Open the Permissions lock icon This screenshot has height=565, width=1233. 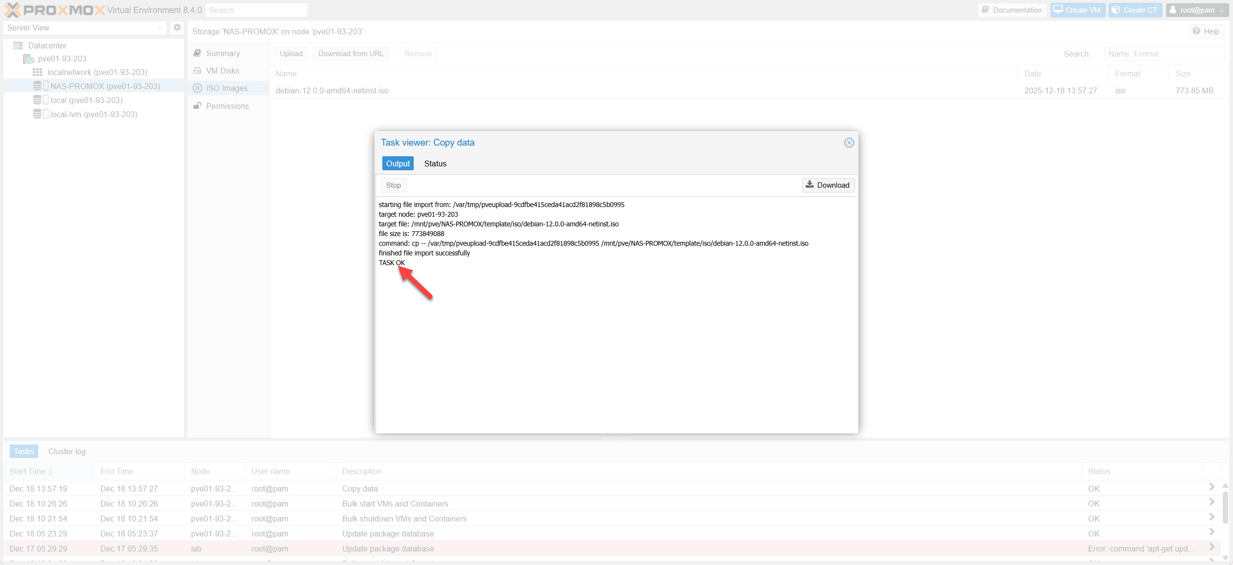pyautogui.click(x=197, y=106)
